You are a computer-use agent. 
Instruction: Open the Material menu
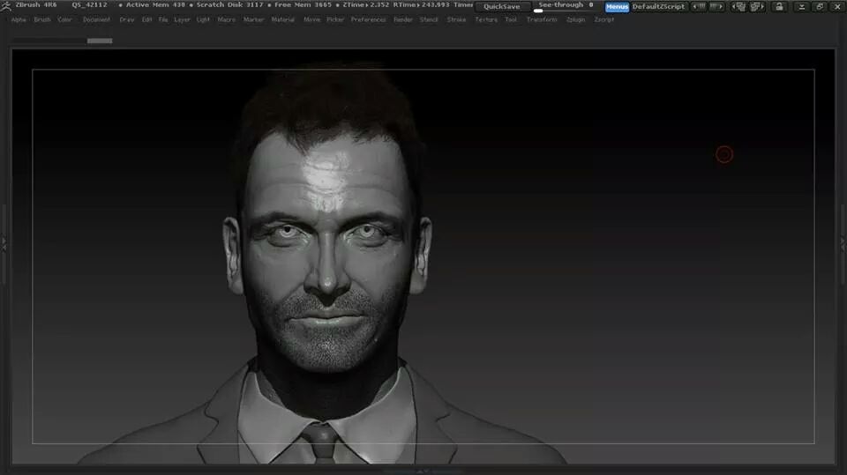pyautogui.click(x=283, y=19)
